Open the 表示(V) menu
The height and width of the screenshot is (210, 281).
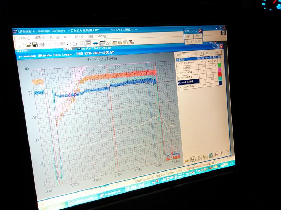54,37
